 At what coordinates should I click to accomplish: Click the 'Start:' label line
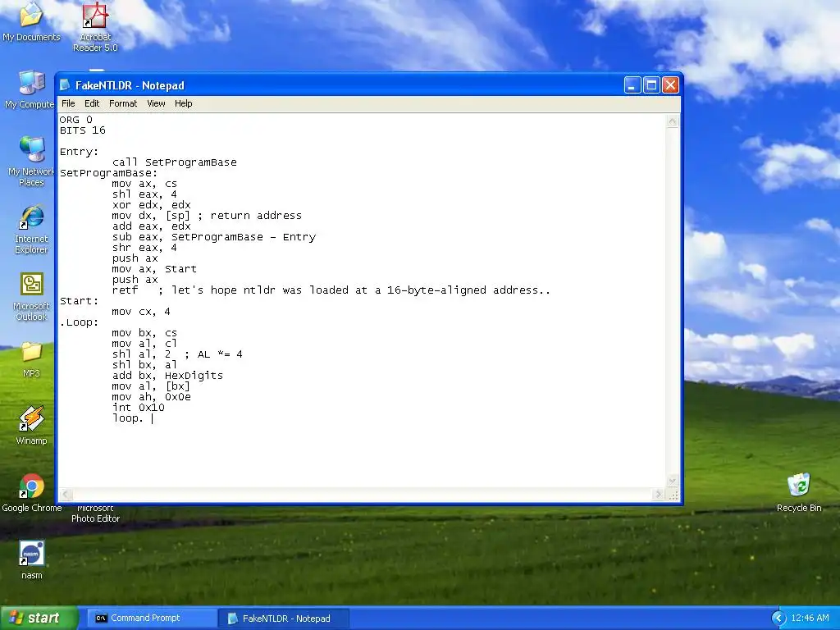(x=79, y=301)
